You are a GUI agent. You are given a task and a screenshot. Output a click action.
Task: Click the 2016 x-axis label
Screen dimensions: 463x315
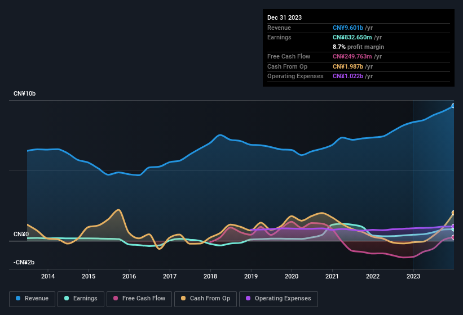tap(129, 276)
